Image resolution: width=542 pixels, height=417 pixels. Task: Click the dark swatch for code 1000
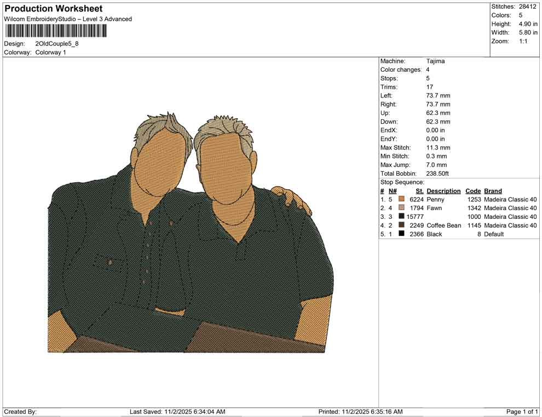pyautogui.click(x=402, y=217)
